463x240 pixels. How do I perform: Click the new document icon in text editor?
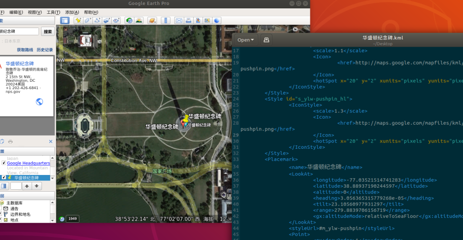(266, 40)
